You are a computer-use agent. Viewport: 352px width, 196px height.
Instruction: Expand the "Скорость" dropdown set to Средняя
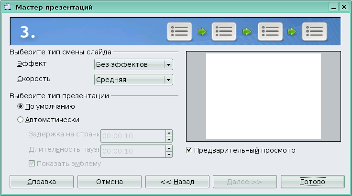(168, 80)
